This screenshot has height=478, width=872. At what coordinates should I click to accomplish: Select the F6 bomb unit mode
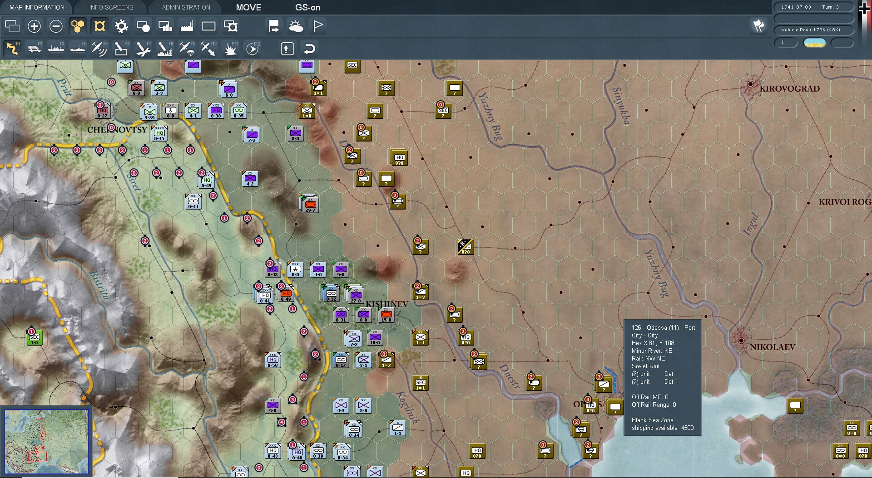pos(121,49)
